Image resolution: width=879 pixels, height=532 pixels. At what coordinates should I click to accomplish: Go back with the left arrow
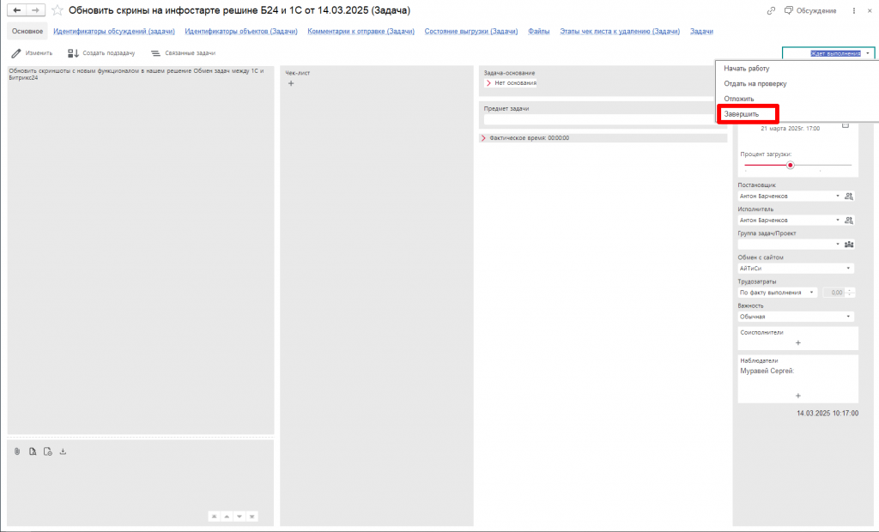pyautogui.click(x=17, y=10)
